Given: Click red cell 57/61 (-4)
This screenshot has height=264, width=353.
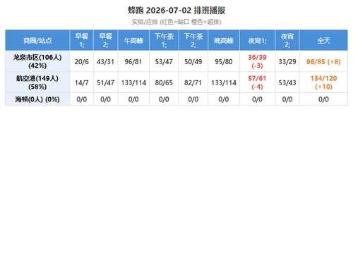Looking at the screenshot, I should pos(257,82).
